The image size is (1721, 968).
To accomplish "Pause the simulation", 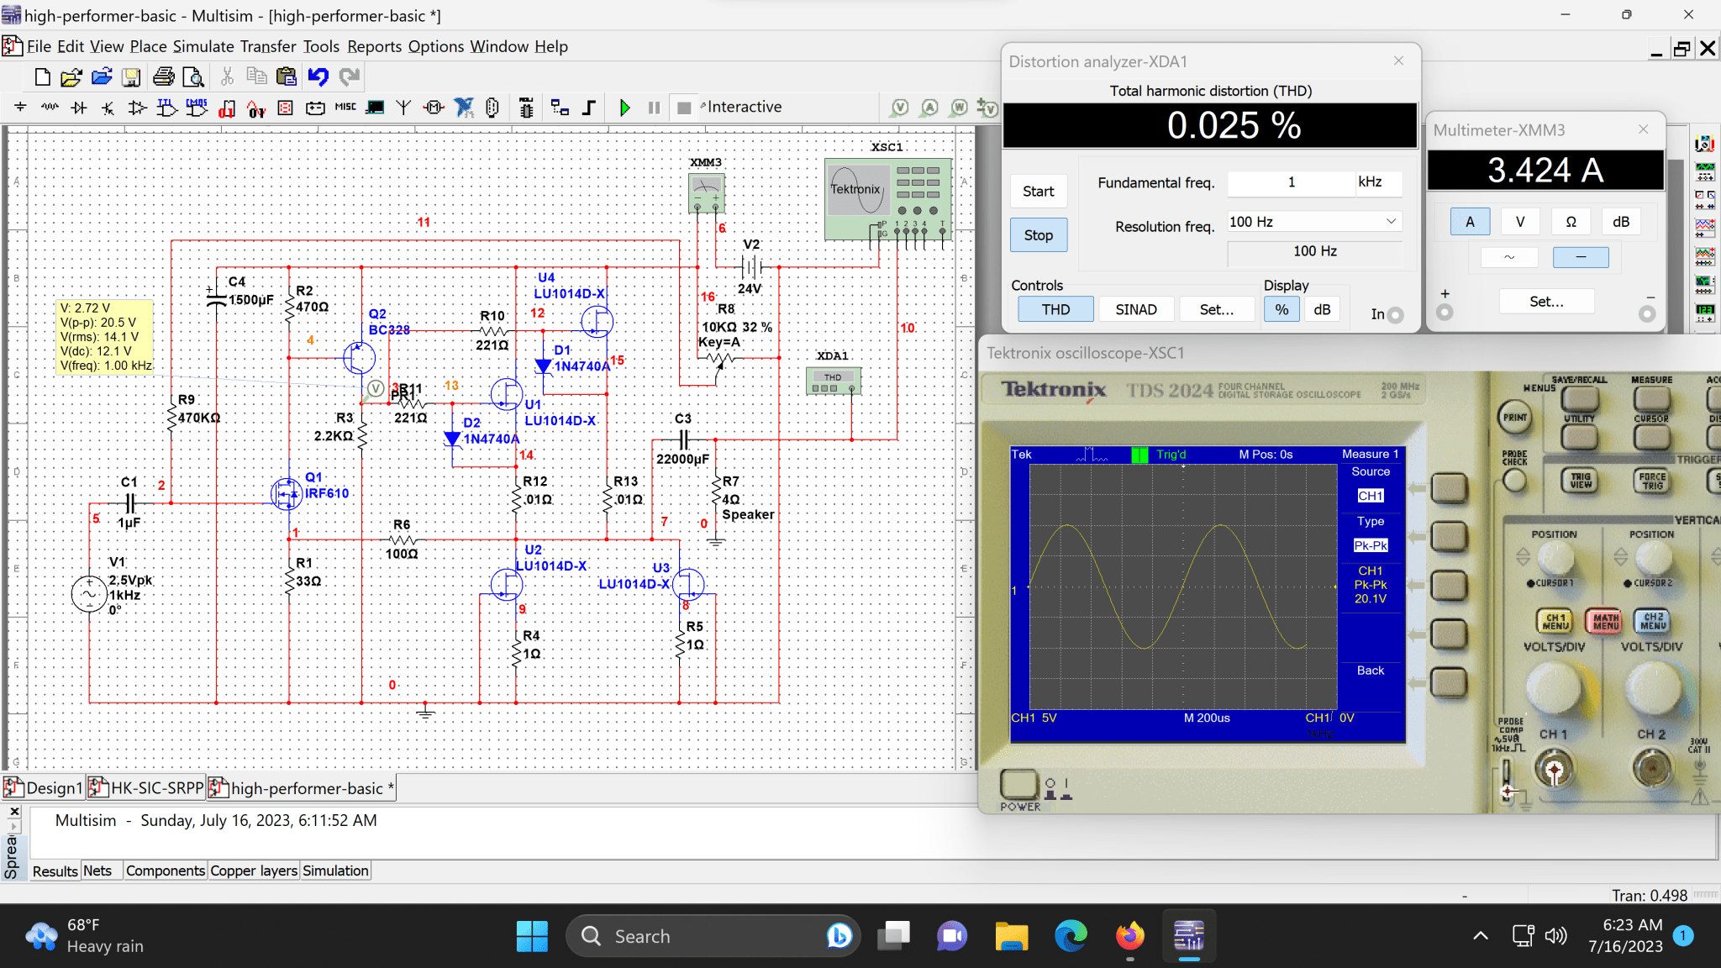I will point(654,108).
